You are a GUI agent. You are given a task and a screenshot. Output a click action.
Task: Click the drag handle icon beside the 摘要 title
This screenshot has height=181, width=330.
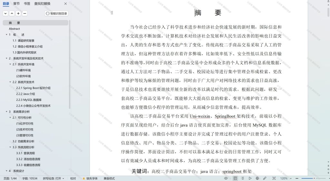pyautogui.click(x=112, y=13)
